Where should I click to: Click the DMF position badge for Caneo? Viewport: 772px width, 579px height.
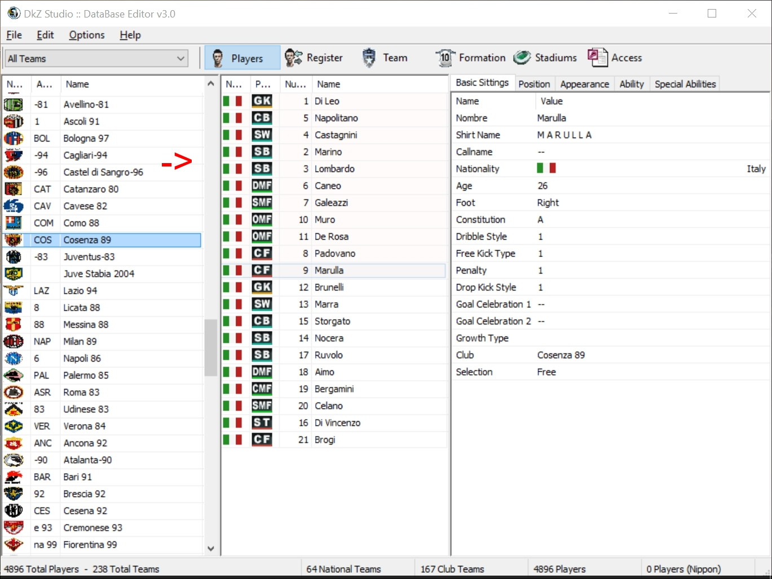(262, 186)
